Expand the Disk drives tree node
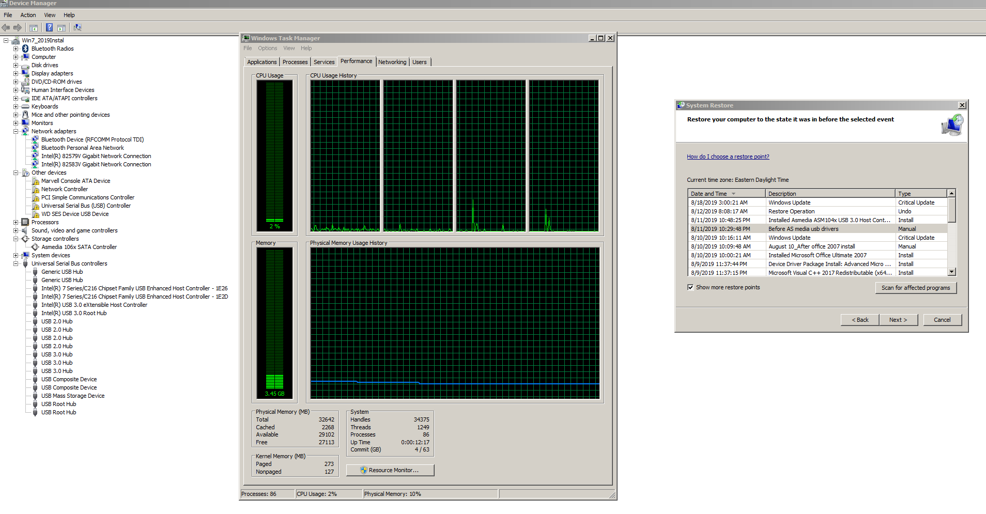The width and height of the screenshot is (986, 514). coord(16,65)
